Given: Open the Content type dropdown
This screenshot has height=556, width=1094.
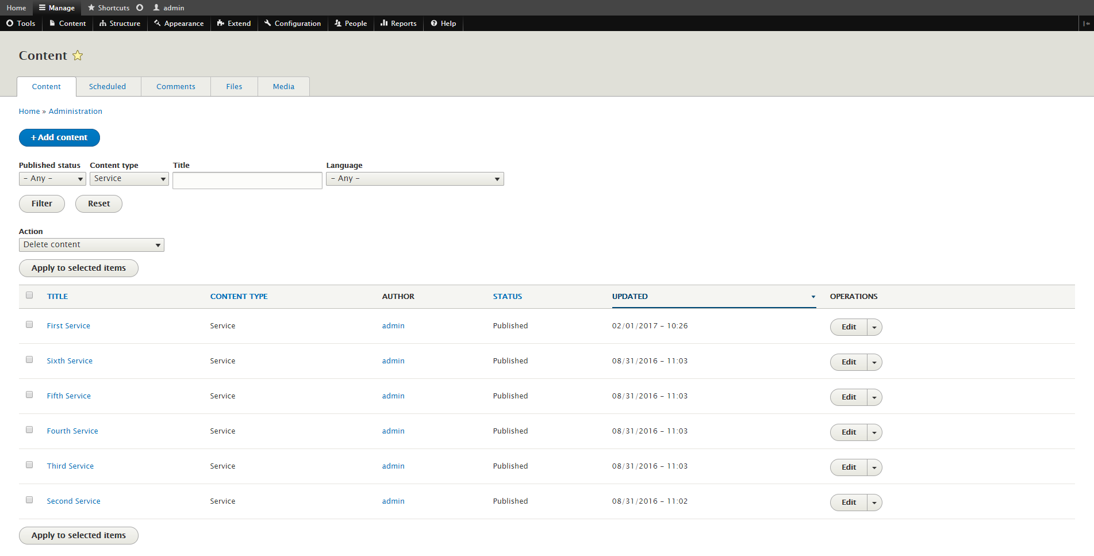Looking at the screenshot, I should click(x=129, y=179).
